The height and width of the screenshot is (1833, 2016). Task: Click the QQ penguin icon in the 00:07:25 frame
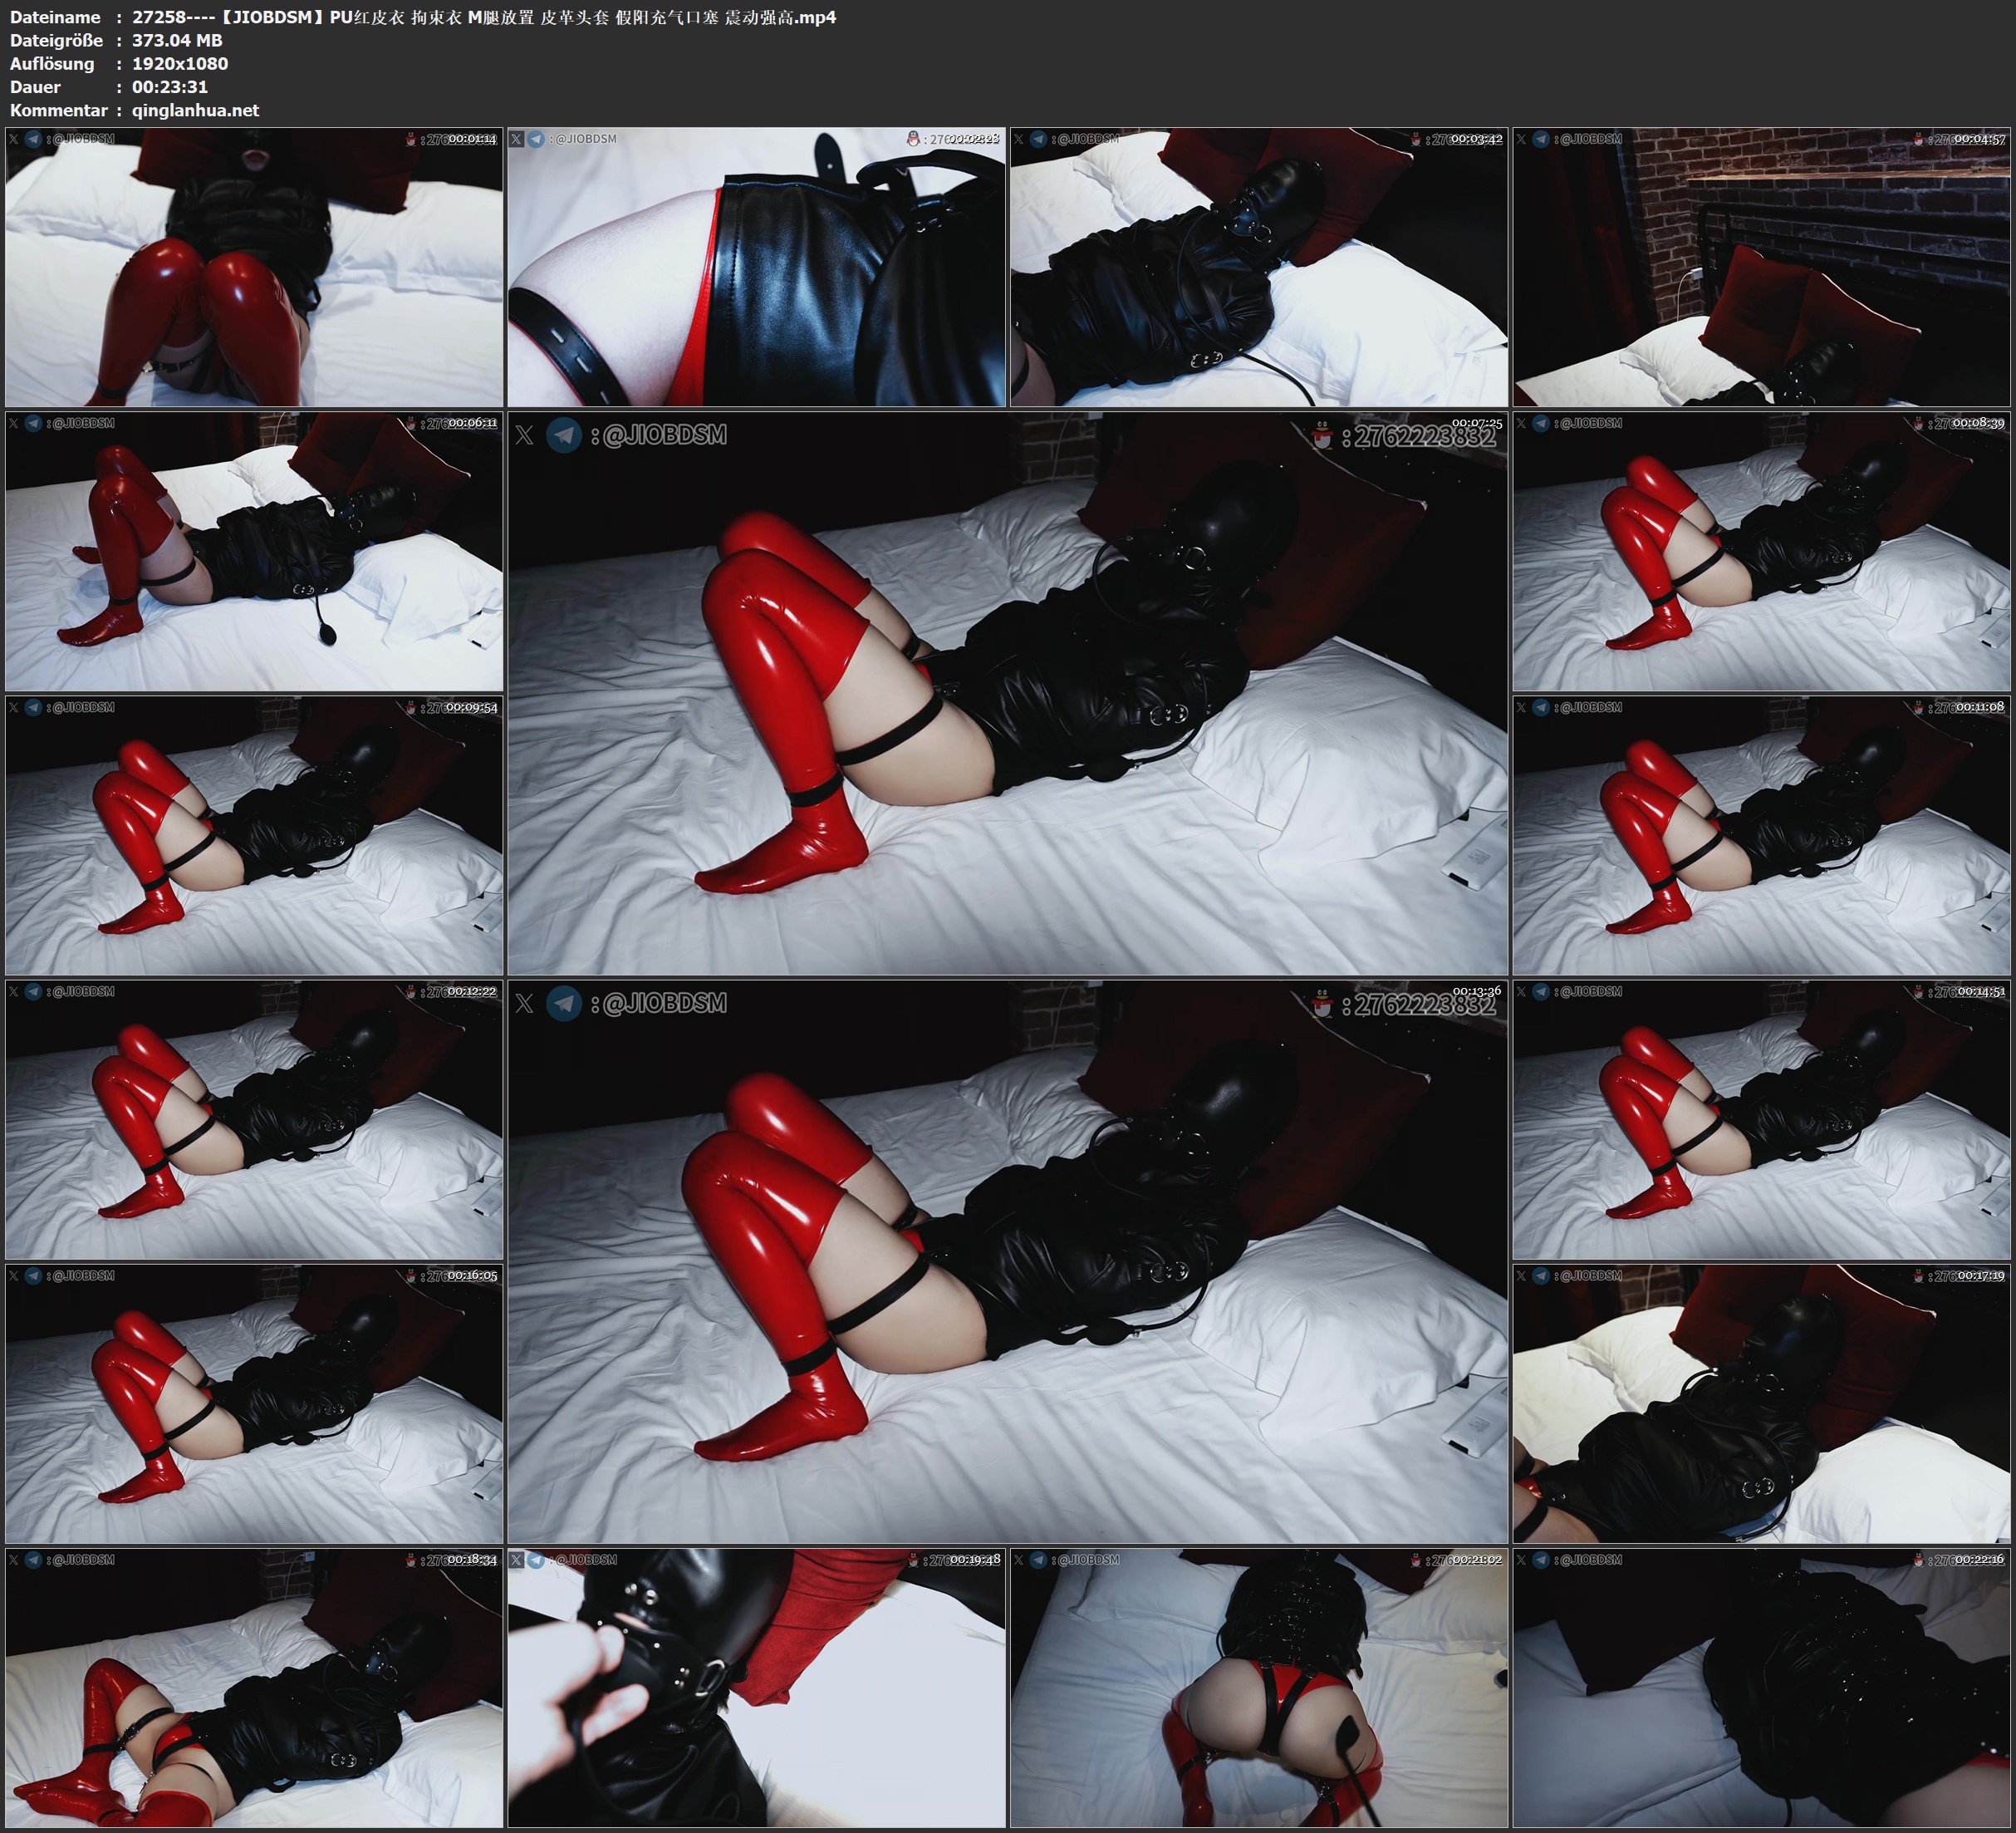click(x=1322, y=437)
